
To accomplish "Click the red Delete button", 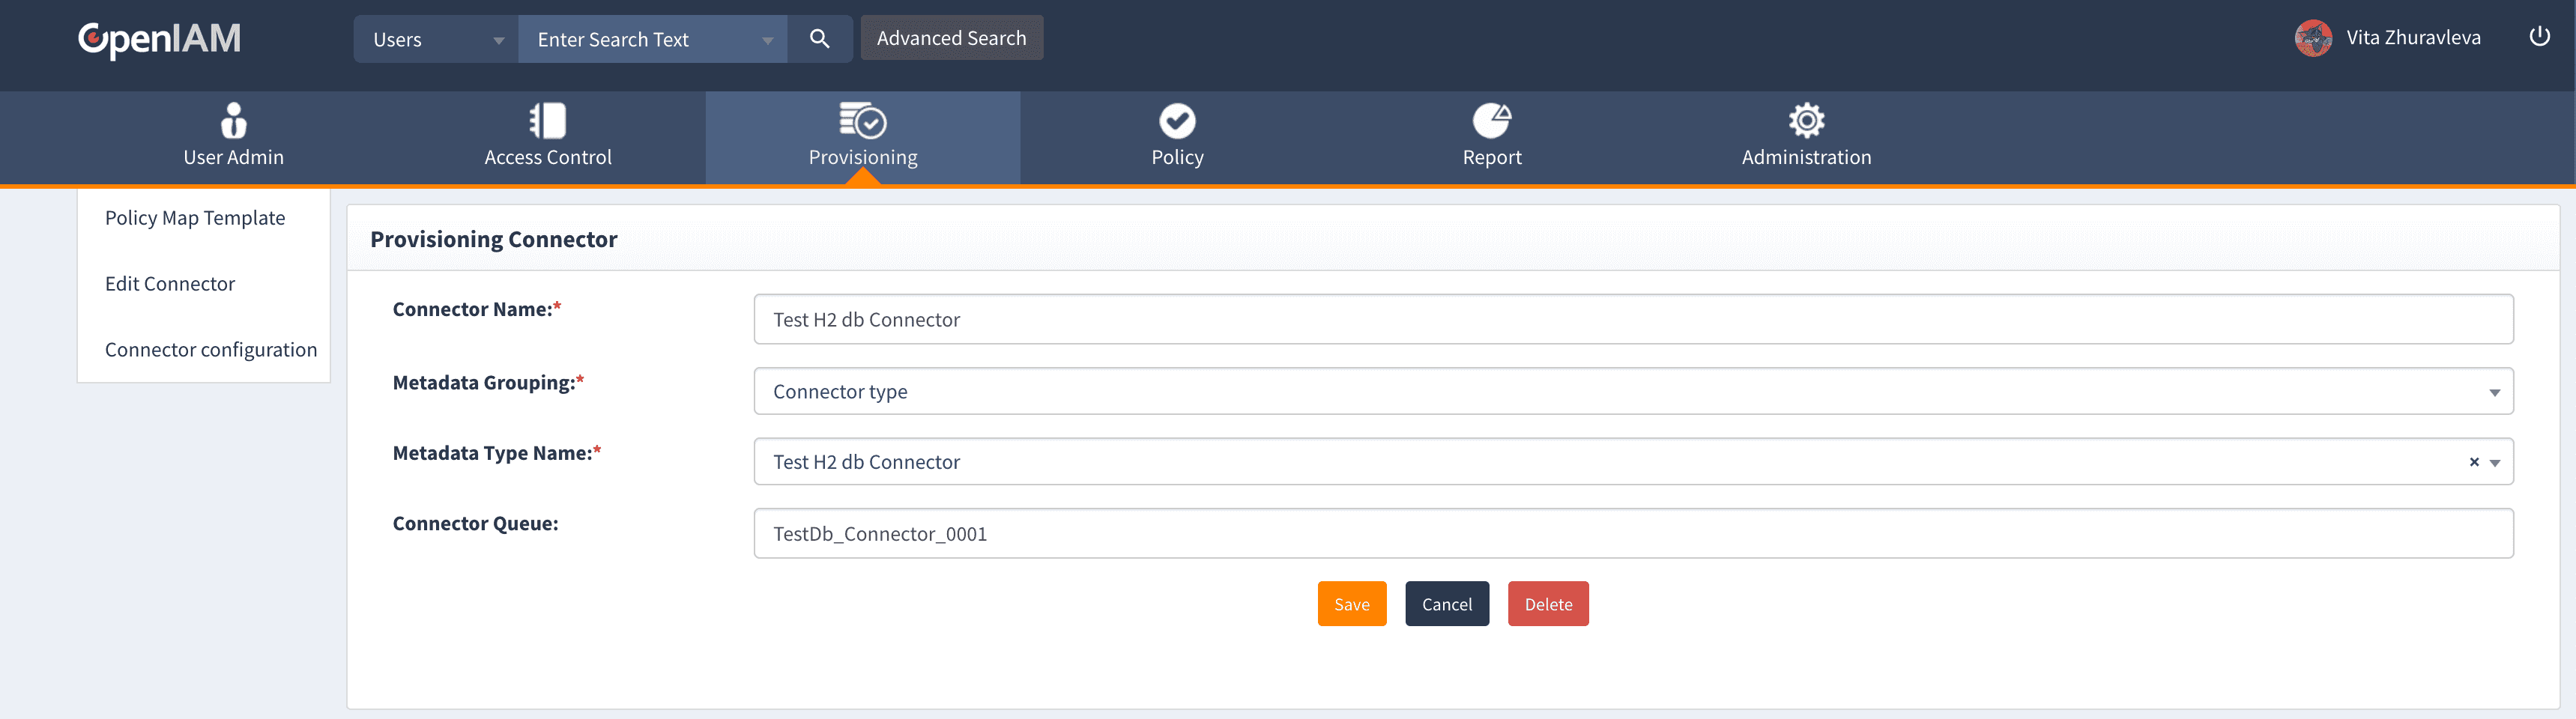I will [x=1547, y=604].
